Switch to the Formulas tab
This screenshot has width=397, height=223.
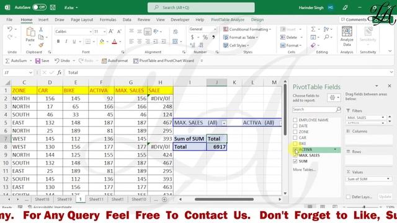pos(108,20)
